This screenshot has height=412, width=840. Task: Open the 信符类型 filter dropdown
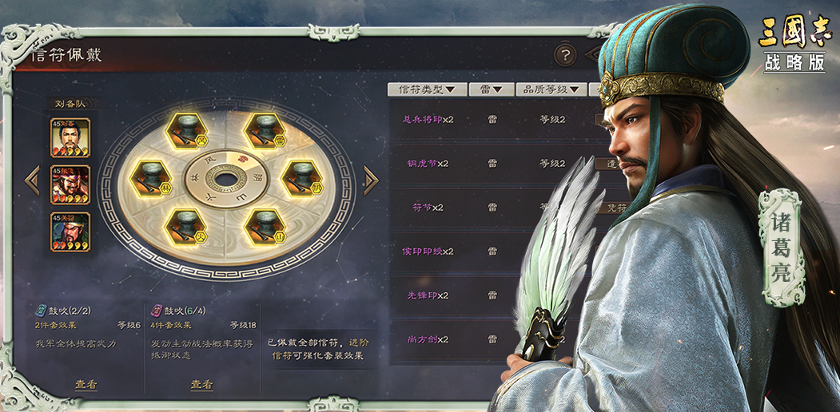tap(427, 89)
